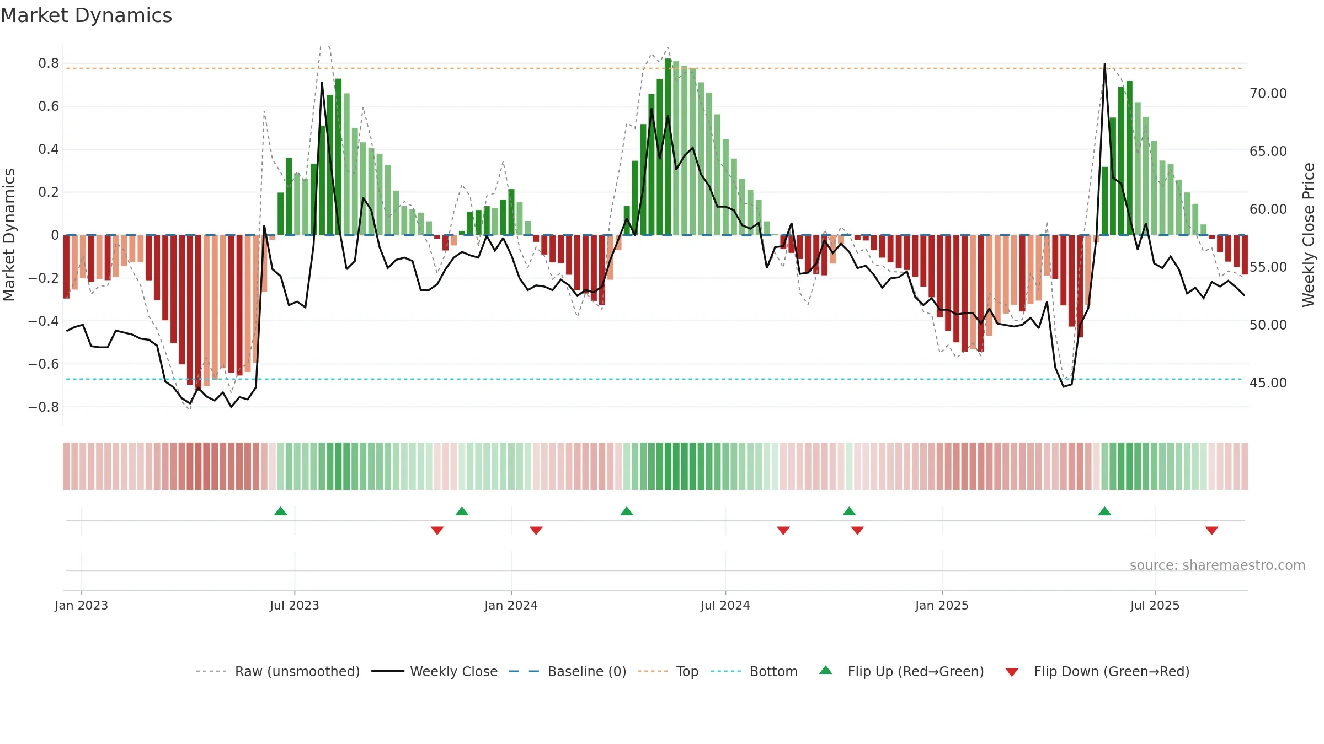Click the green Flip Up triangle icon in legend

826,670
